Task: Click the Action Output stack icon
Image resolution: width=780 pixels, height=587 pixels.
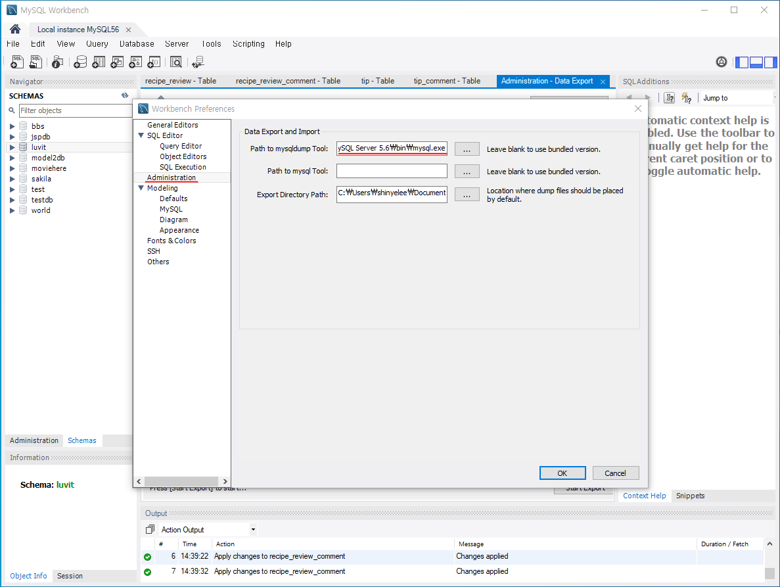Action: click(x=150, y=529)
